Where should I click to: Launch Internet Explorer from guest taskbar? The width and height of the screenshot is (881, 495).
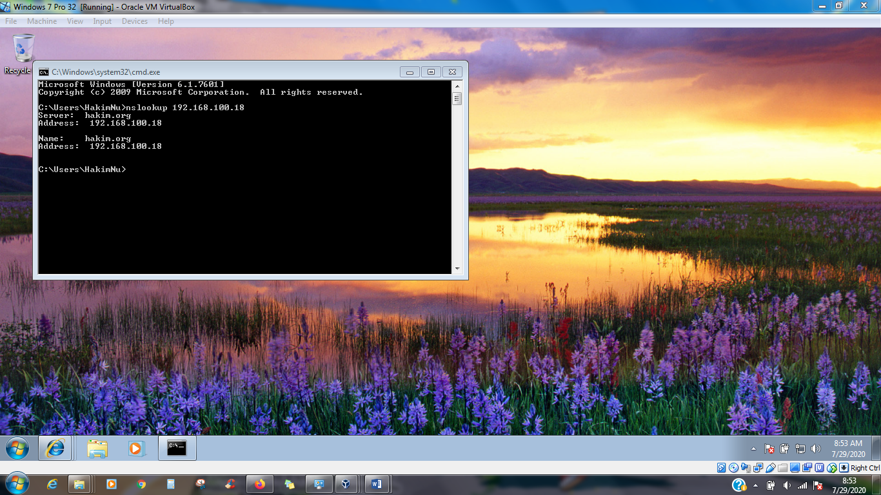55,448
